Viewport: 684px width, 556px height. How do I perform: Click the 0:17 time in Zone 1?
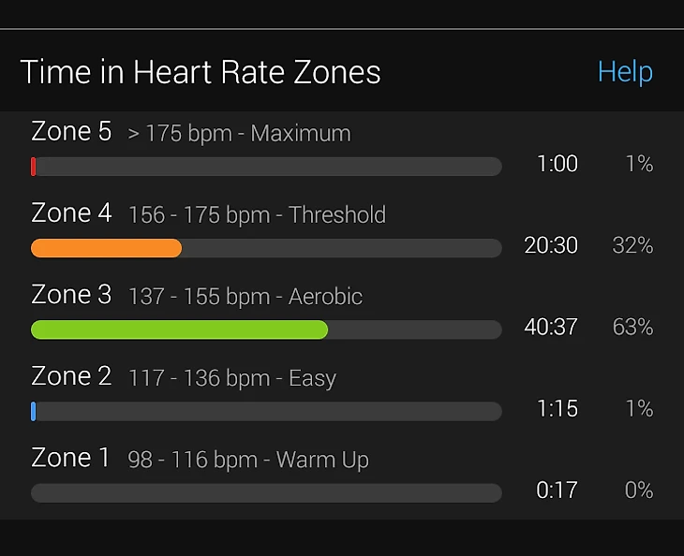[557, 490]
